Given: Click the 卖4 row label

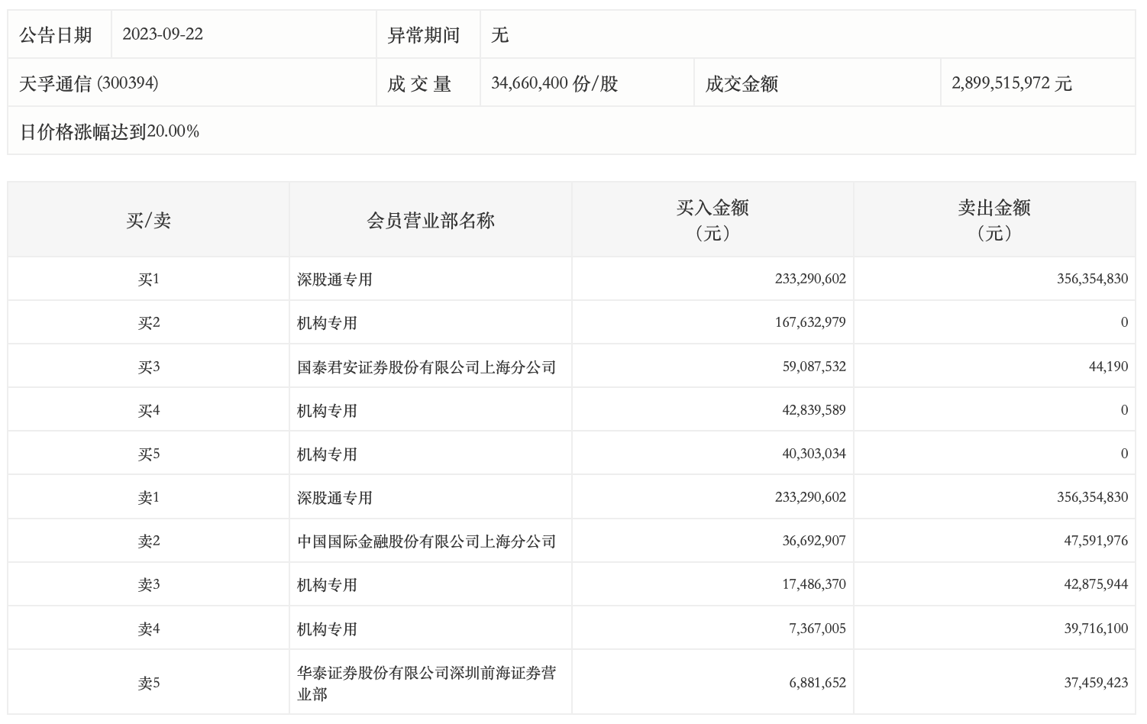Looking at the screenshot, I should click(148, 629).
